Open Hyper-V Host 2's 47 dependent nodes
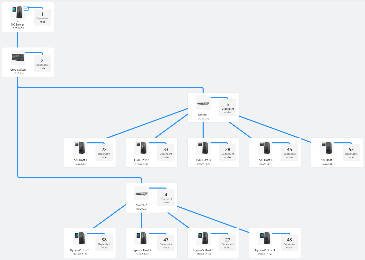This screenshot has height=260, width=365. click(166, 243)
